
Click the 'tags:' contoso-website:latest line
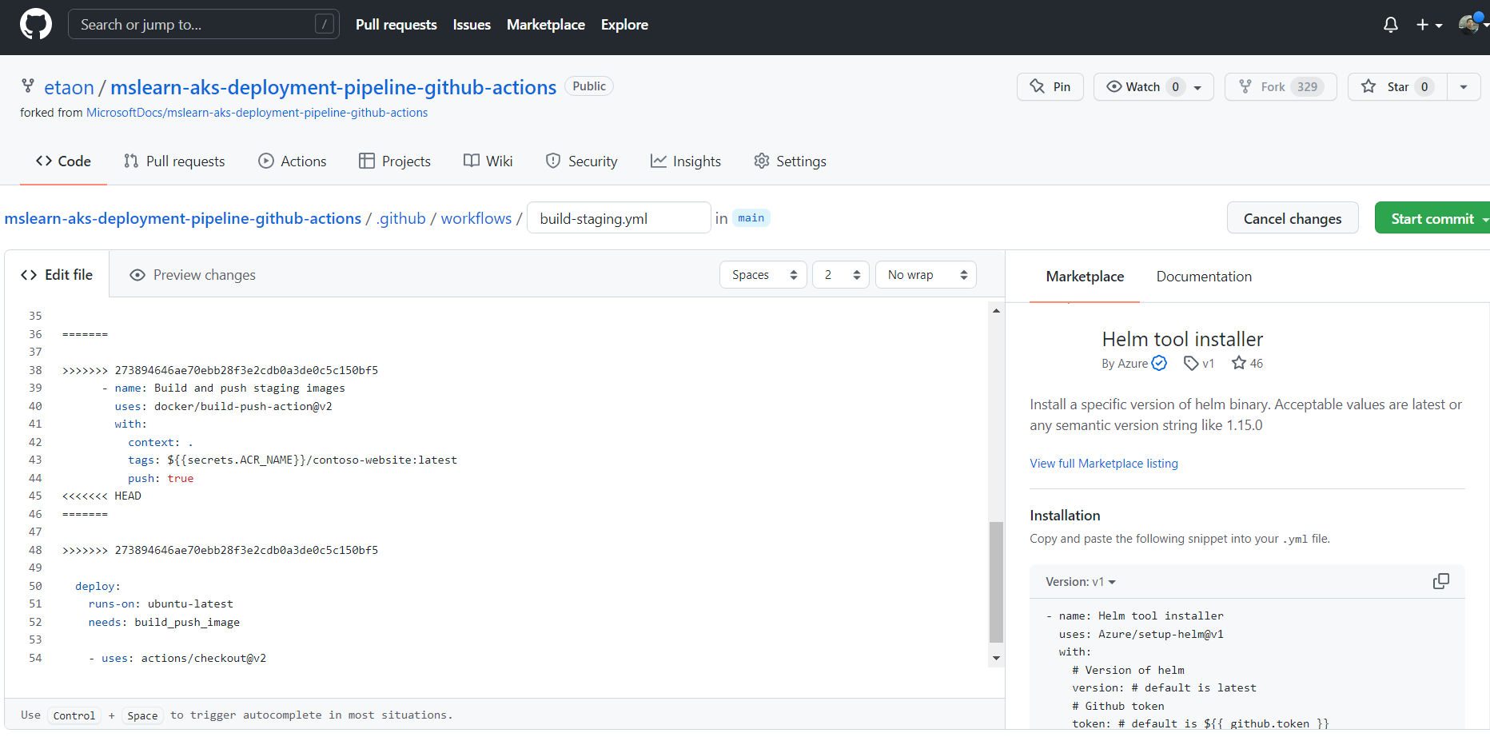pos(293,460)
